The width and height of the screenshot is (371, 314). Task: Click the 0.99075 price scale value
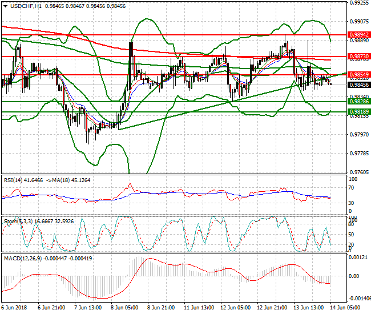point(359,22)
